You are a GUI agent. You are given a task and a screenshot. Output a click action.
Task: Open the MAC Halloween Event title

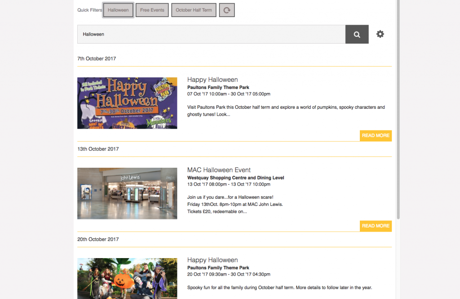pos(219,170)
